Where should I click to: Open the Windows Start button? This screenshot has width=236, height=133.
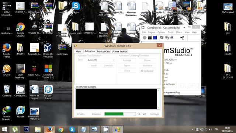(4, 129)
